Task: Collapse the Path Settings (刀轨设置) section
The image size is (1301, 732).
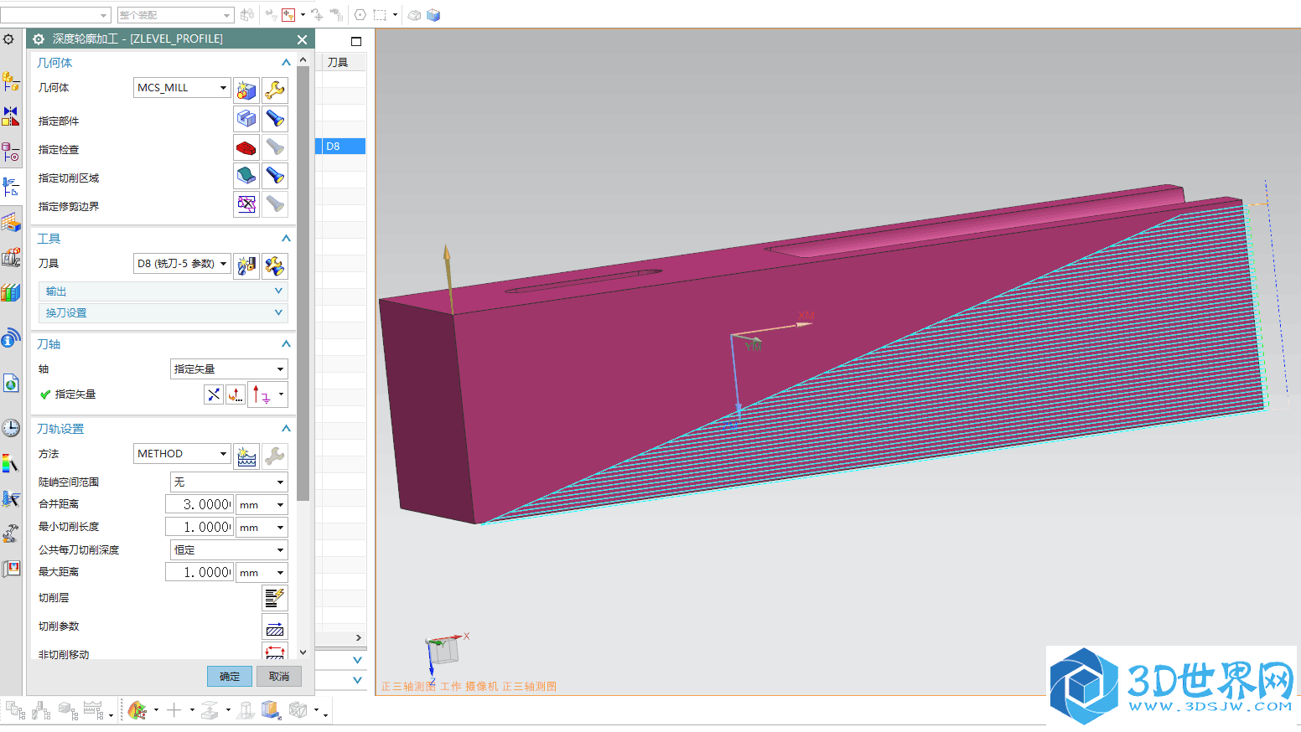Action: point(286,429)
